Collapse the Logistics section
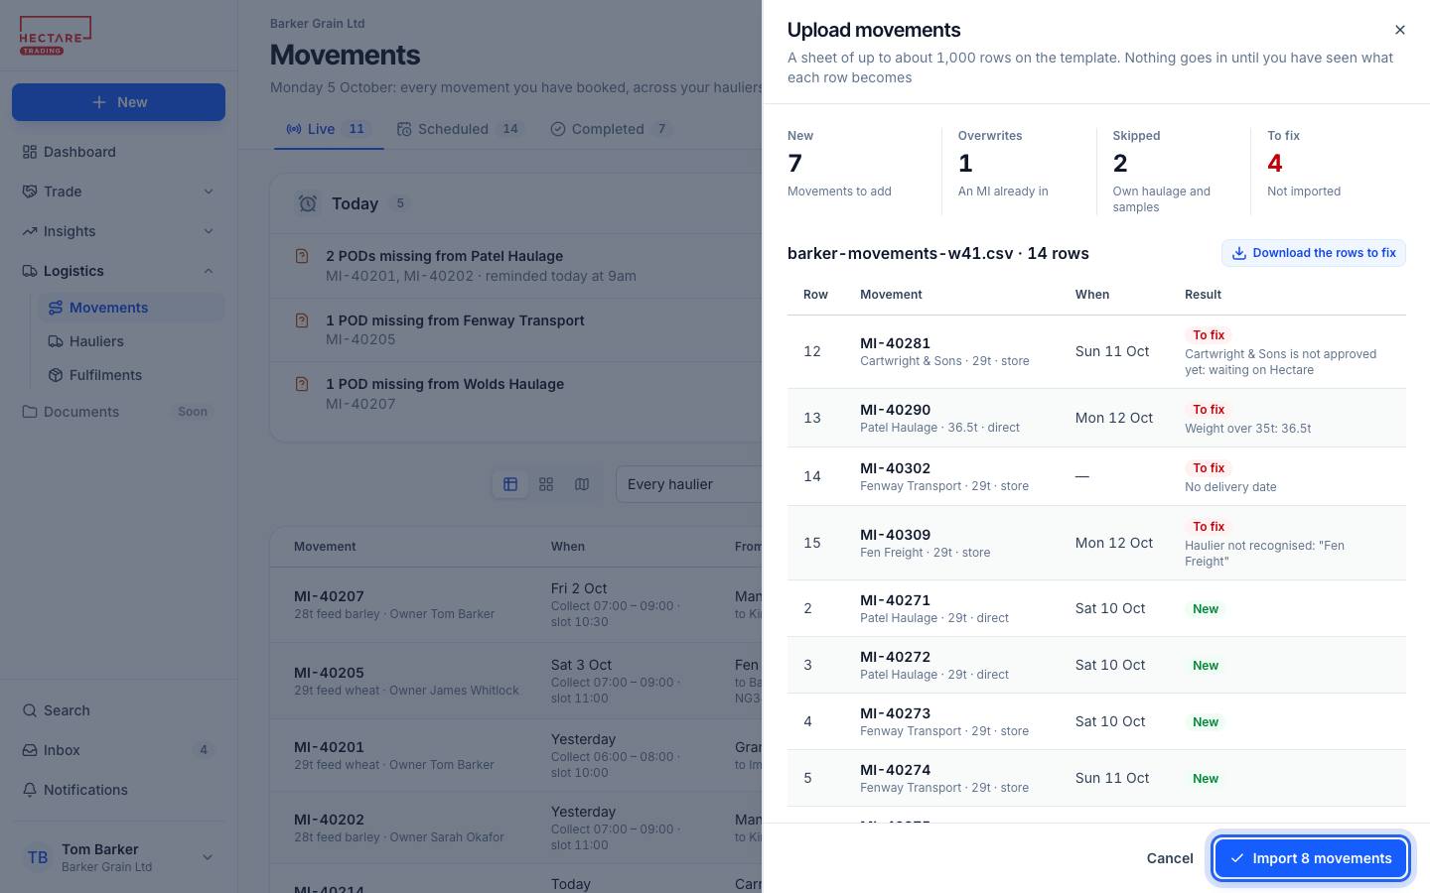 (x=118, y=271)
